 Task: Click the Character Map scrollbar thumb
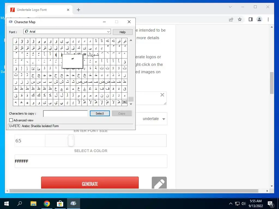click(x=131, y=99)
